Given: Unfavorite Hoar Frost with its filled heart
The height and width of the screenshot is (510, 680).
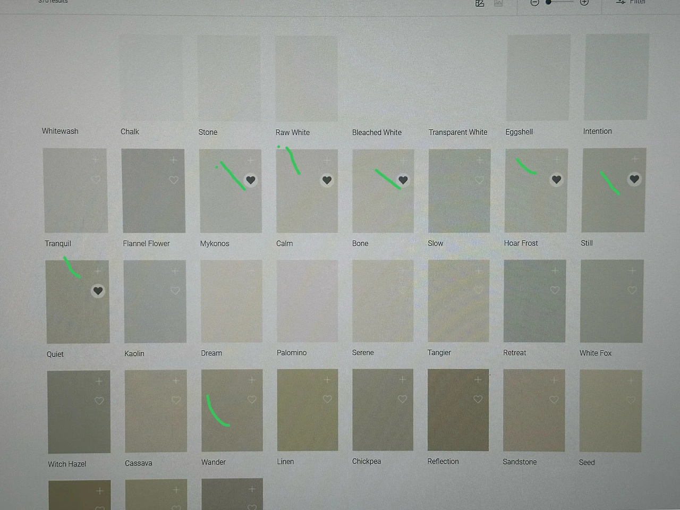Looking at the screenshot, I should tap(557, 180).
